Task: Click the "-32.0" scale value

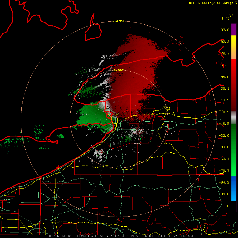Action: [x=224, y=136]
